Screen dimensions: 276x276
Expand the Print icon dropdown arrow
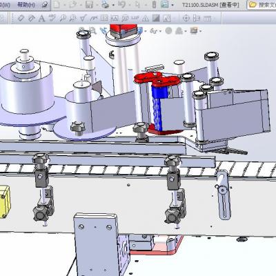113,5
